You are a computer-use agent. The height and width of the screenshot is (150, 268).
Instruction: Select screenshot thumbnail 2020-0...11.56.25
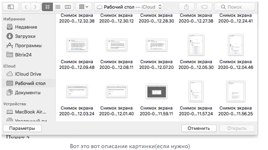coord(236,91)
